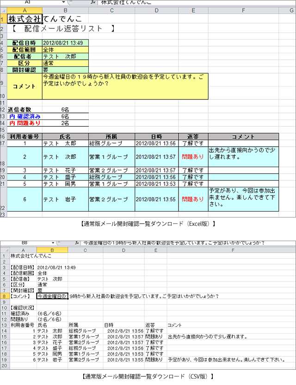Click 送信者数 cell
The image size is (296, 385).
tap(25, 110)
